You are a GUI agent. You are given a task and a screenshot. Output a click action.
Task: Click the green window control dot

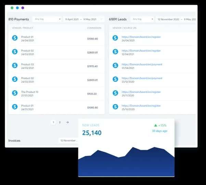12,8
